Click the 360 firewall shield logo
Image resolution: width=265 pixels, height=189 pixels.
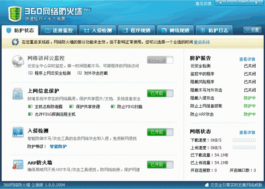click(15, 14)
